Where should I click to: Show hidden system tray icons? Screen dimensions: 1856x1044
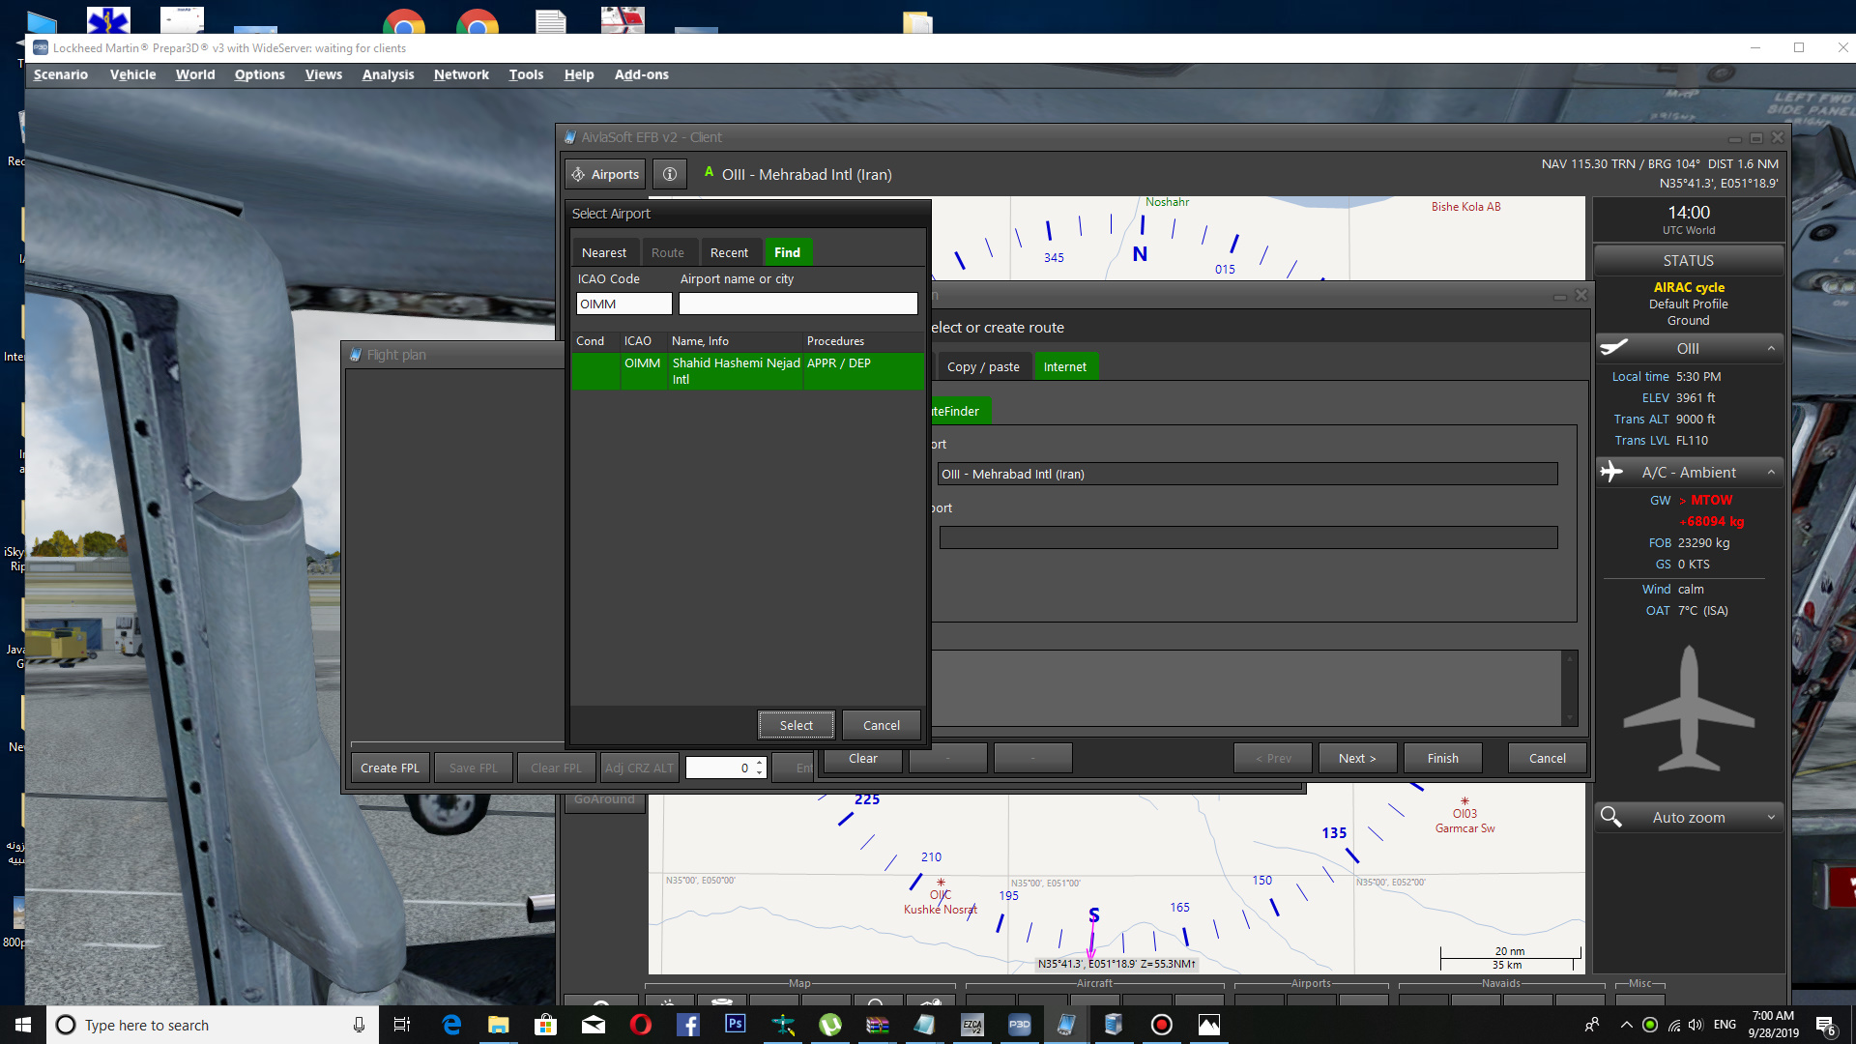pos(1626,1025)
